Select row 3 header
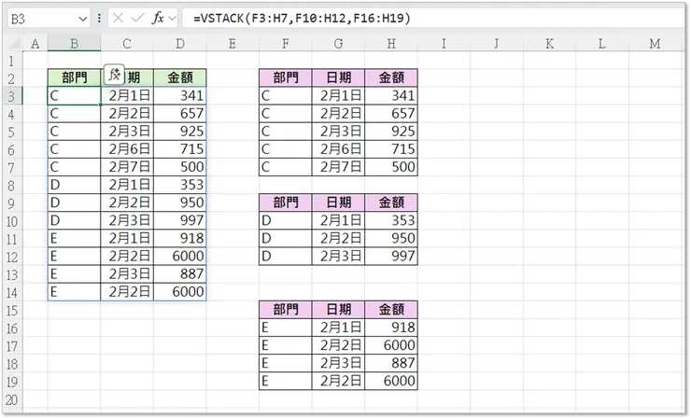 pyautogui.click(x=12, y=96)
